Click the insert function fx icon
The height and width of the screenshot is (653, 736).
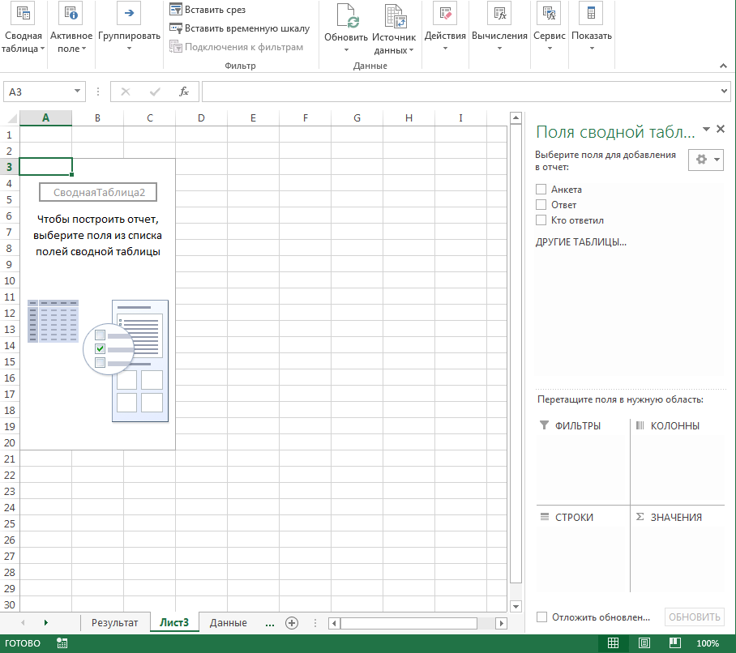pyautogui.click(x=184, y=92)
